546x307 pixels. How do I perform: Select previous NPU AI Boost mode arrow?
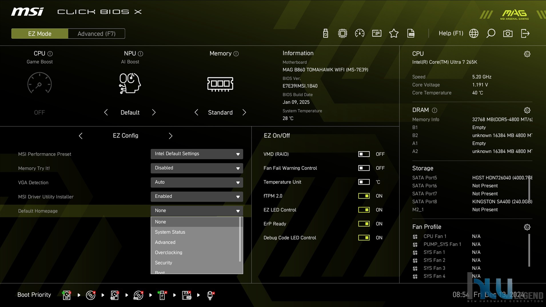point(106,112)
